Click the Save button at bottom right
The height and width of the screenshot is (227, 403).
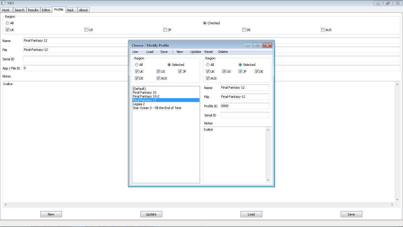click(351, 214)
